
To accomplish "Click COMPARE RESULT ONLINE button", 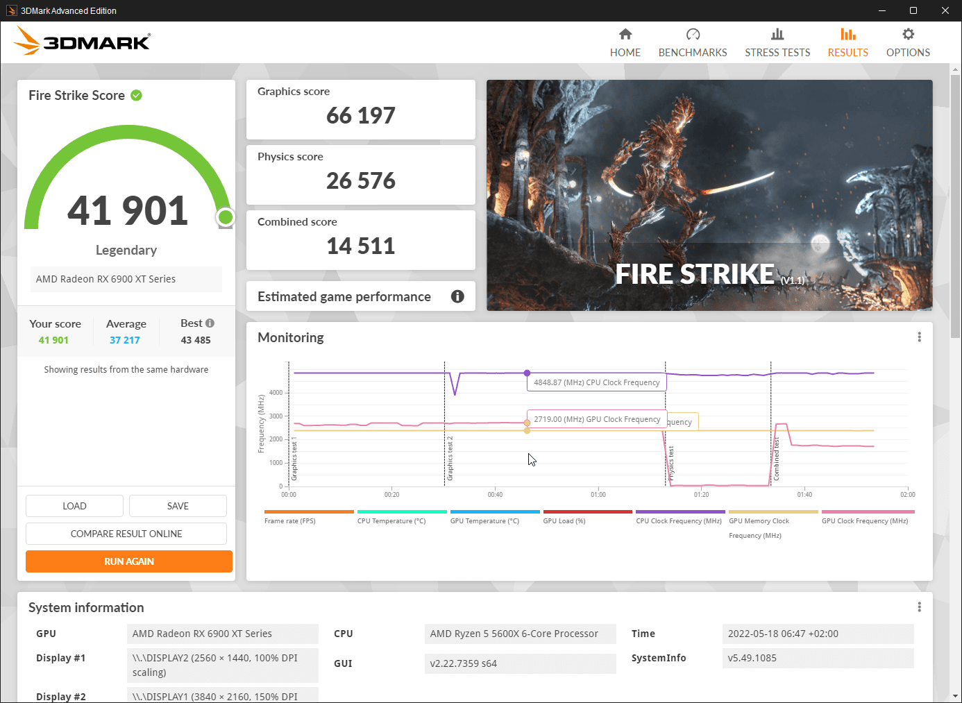I will [126, 534].
